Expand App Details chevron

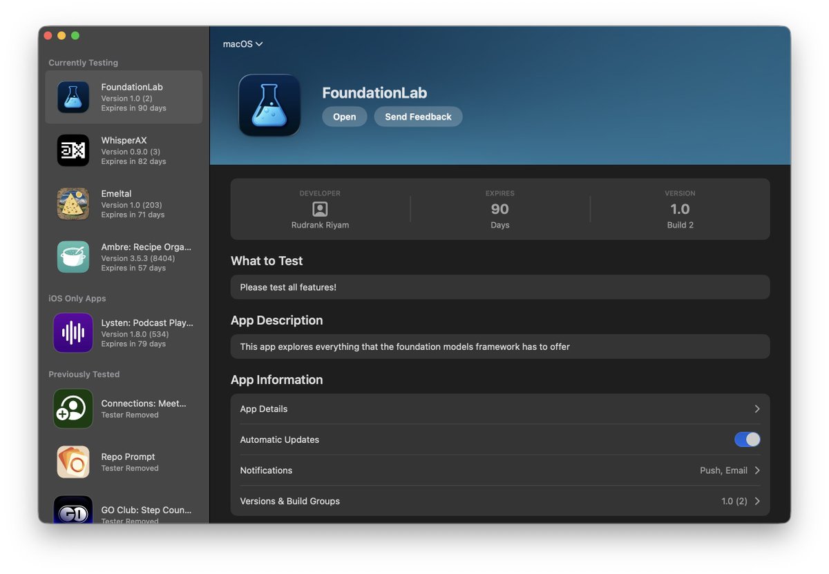(x=757, y=409)
